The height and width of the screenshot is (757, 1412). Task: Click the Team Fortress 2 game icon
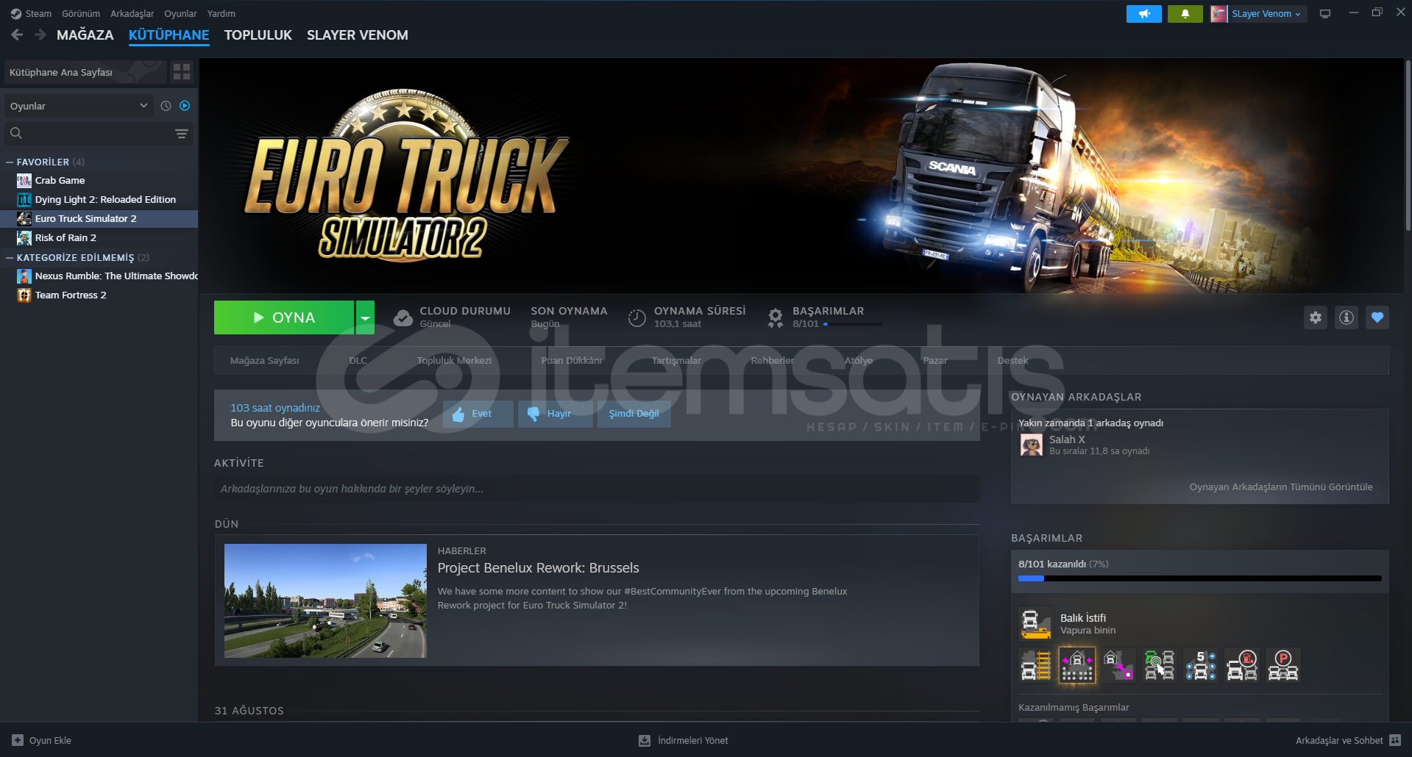click(x=24, y=295)
